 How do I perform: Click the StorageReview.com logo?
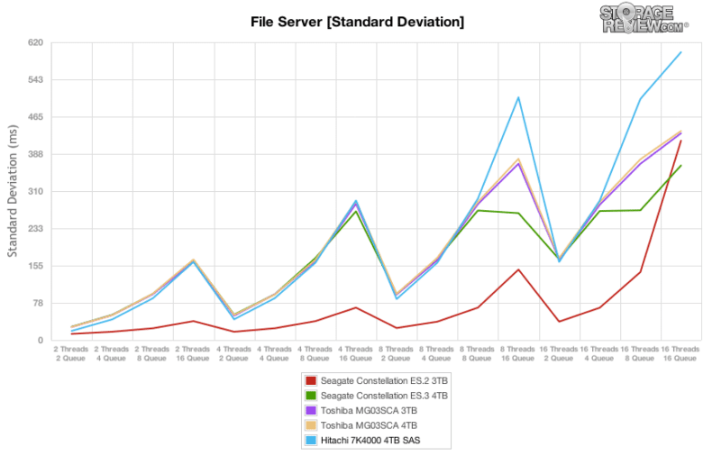pos(644,19)
